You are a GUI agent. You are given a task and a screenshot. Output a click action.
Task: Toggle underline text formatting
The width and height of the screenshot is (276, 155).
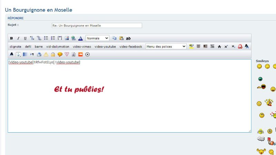click(25, 38)
